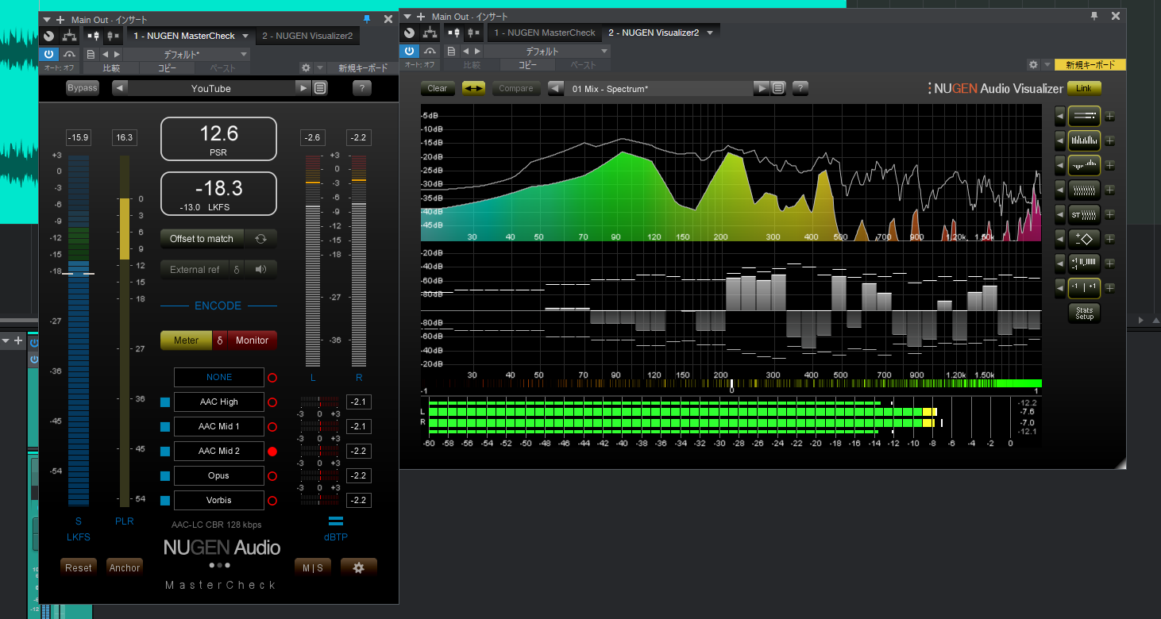
Task: Open gear dropdown arrow in MasterCheck header
Action: coord(320,68)
